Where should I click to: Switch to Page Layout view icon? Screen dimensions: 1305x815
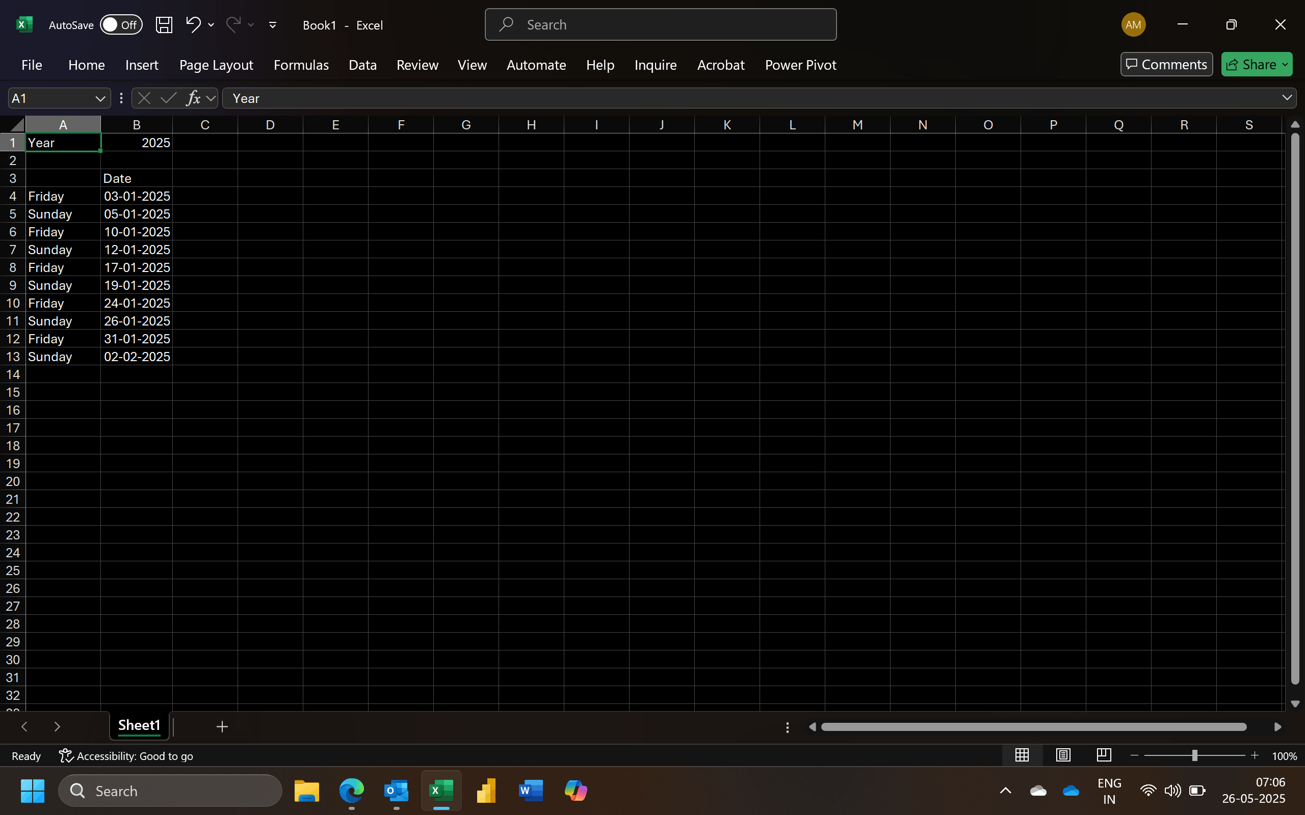click(x=1063, y=756)
